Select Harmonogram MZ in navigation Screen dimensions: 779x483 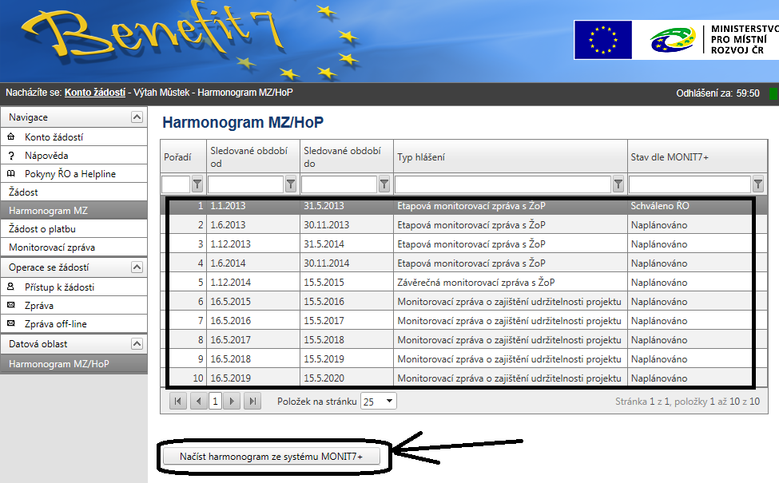74,211
